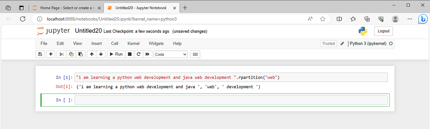This screenshot has width=430, height=129.
Task: Paste cells below icon
Action: (x=80, y=54)
